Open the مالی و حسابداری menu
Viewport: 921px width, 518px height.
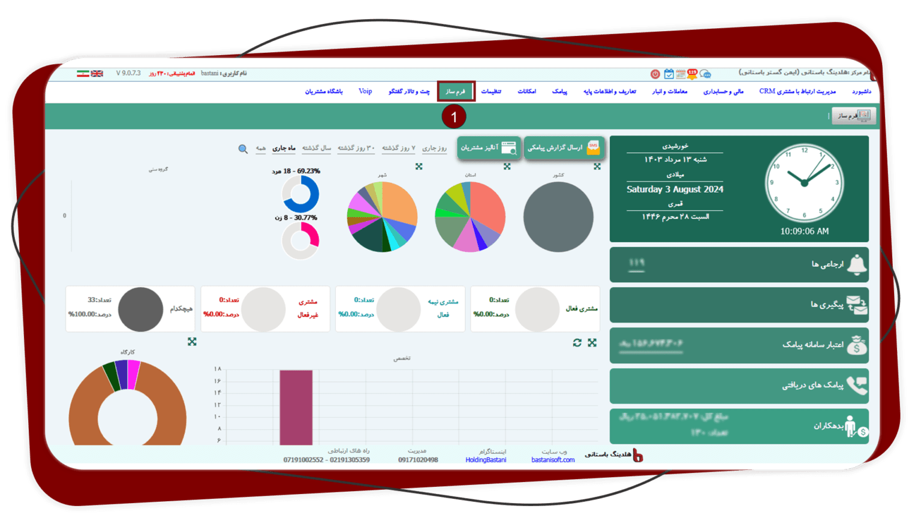tap(723, 91)
